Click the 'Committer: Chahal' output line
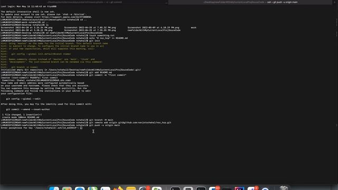 (36, 80)
